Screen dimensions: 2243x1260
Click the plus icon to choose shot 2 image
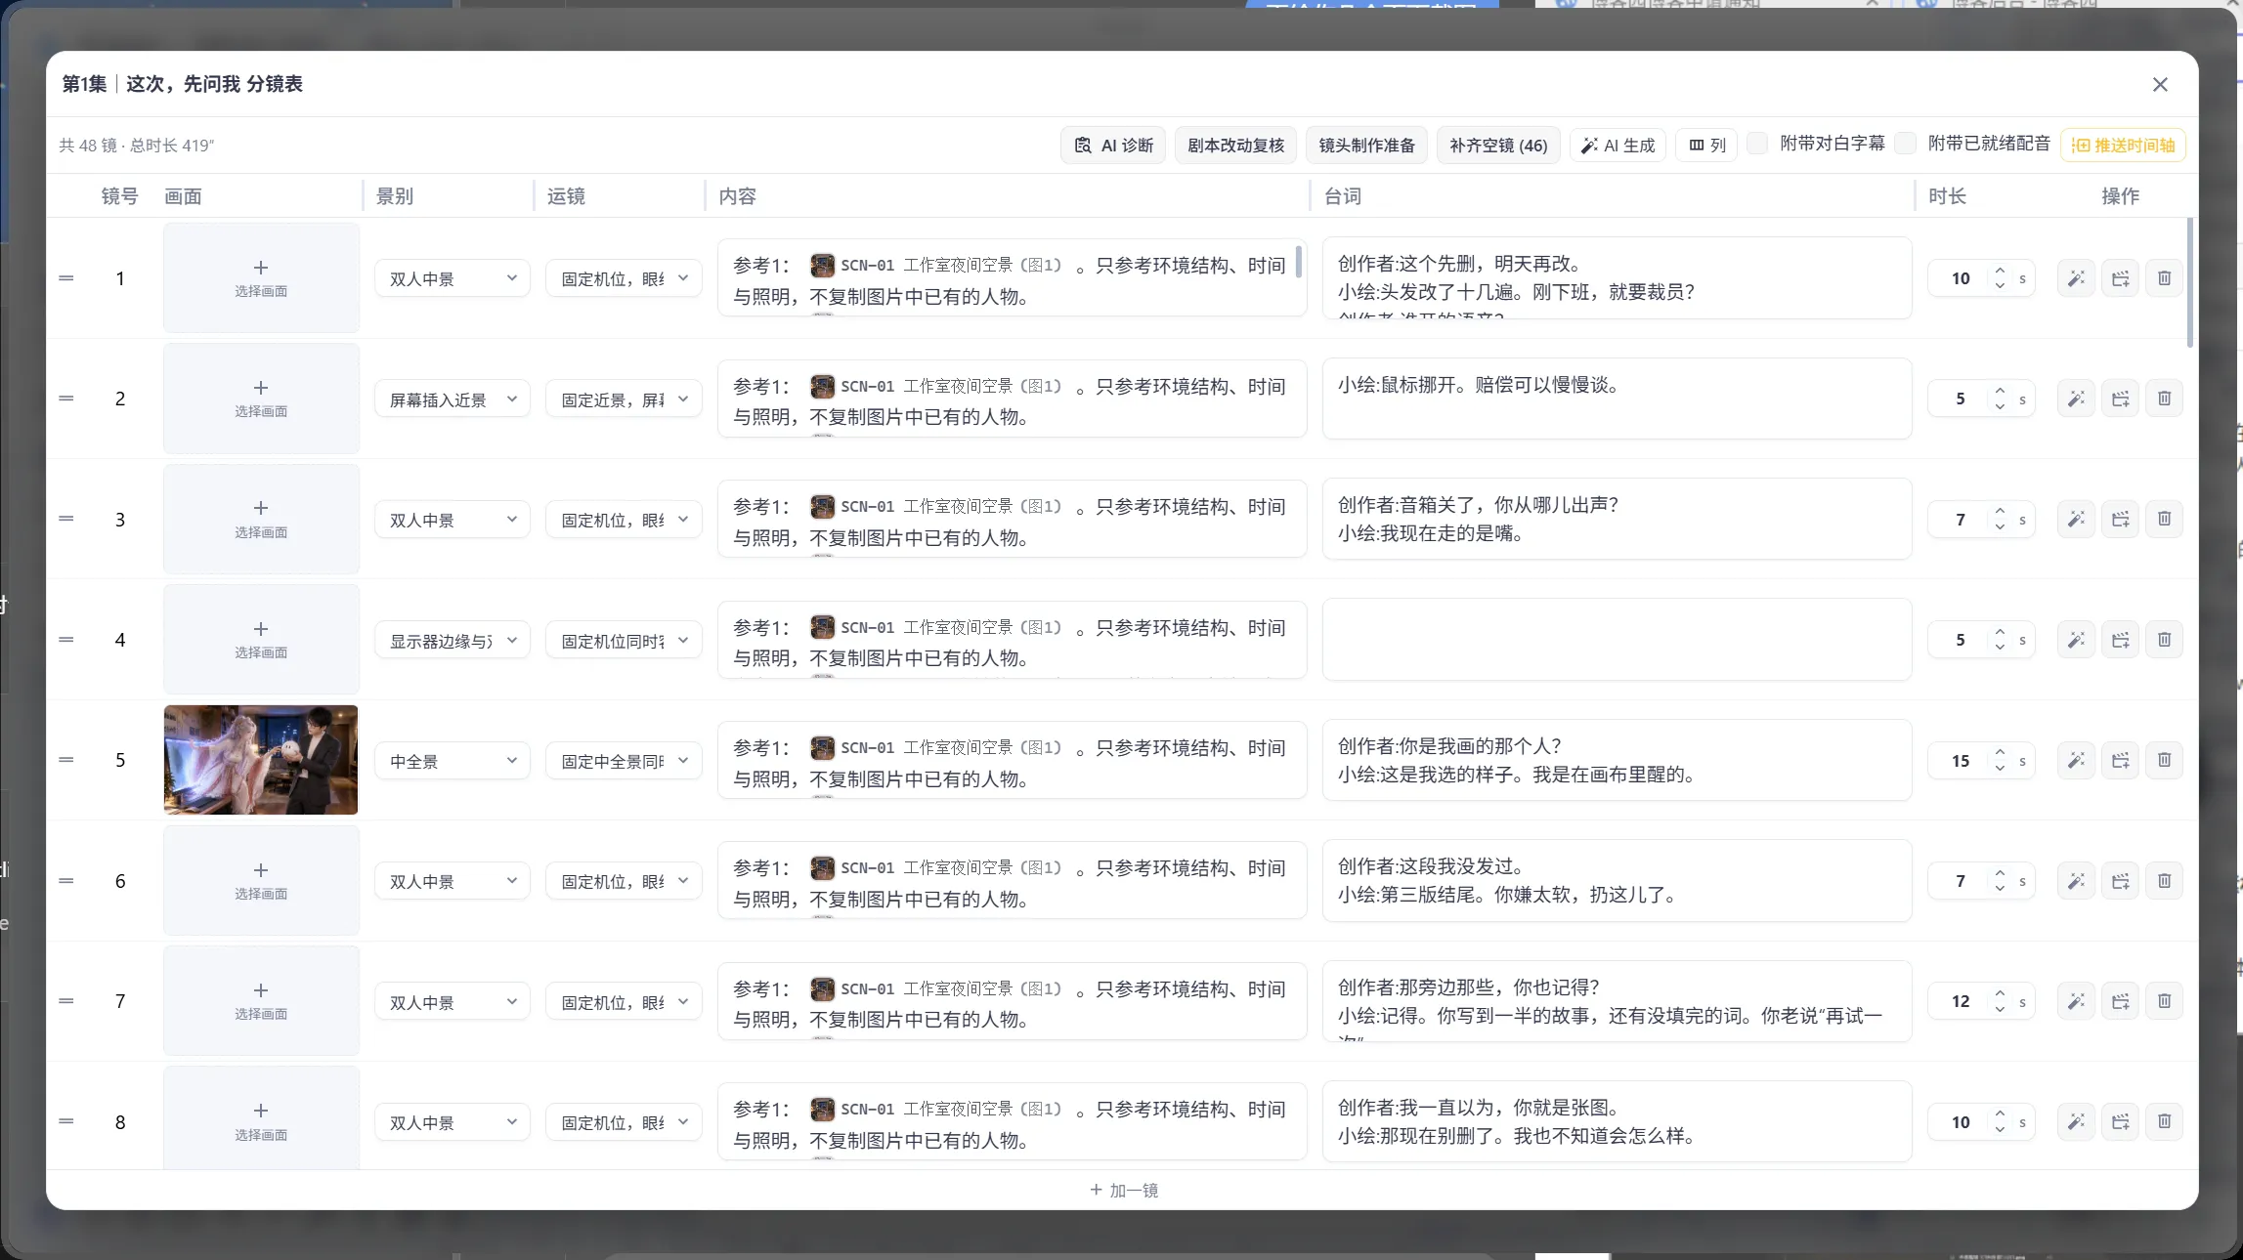pos(261,388)
